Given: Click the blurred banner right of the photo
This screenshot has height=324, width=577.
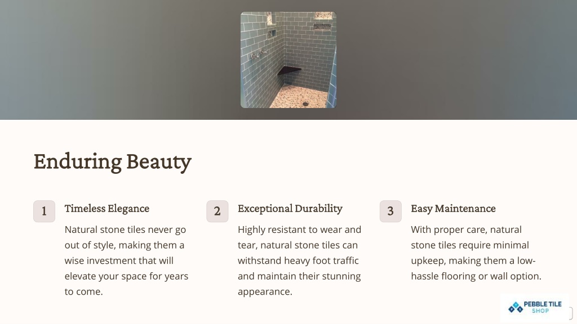Looking at the screenshot, I should tap(456, 60).
